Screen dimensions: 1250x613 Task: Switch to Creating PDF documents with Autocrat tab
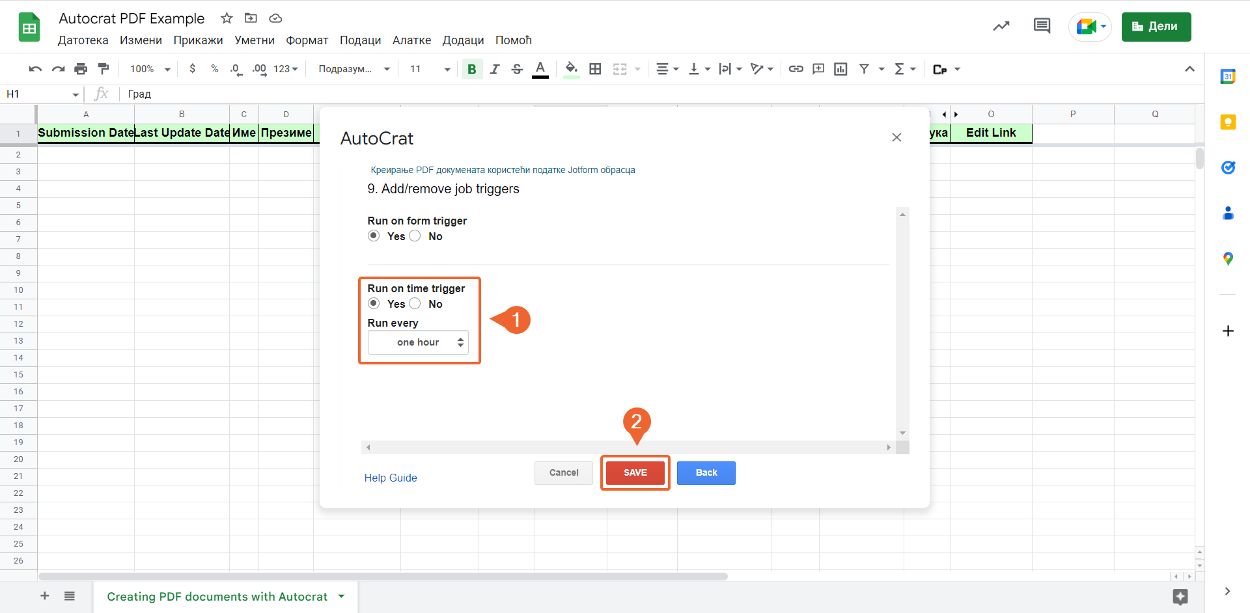217,597
